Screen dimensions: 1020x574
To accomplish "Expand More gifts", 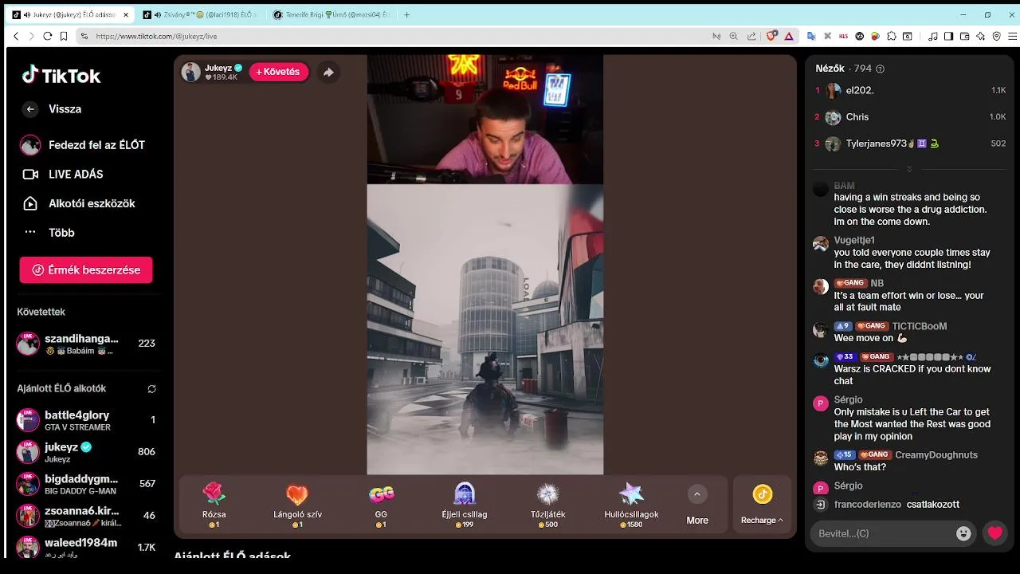I will point(697,505).
